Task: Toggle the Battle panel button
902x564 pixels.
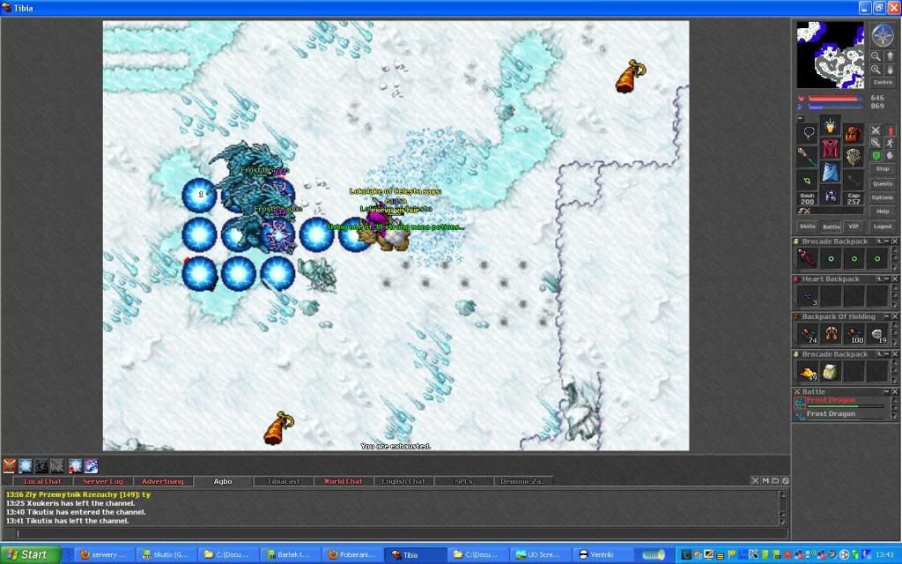Action: (x=831, y=226)
